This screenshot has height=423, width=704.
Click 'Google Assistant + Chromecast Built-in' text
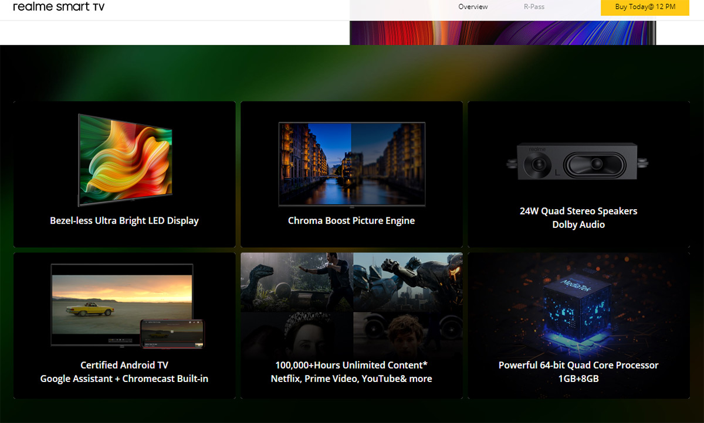coord(124,378)
